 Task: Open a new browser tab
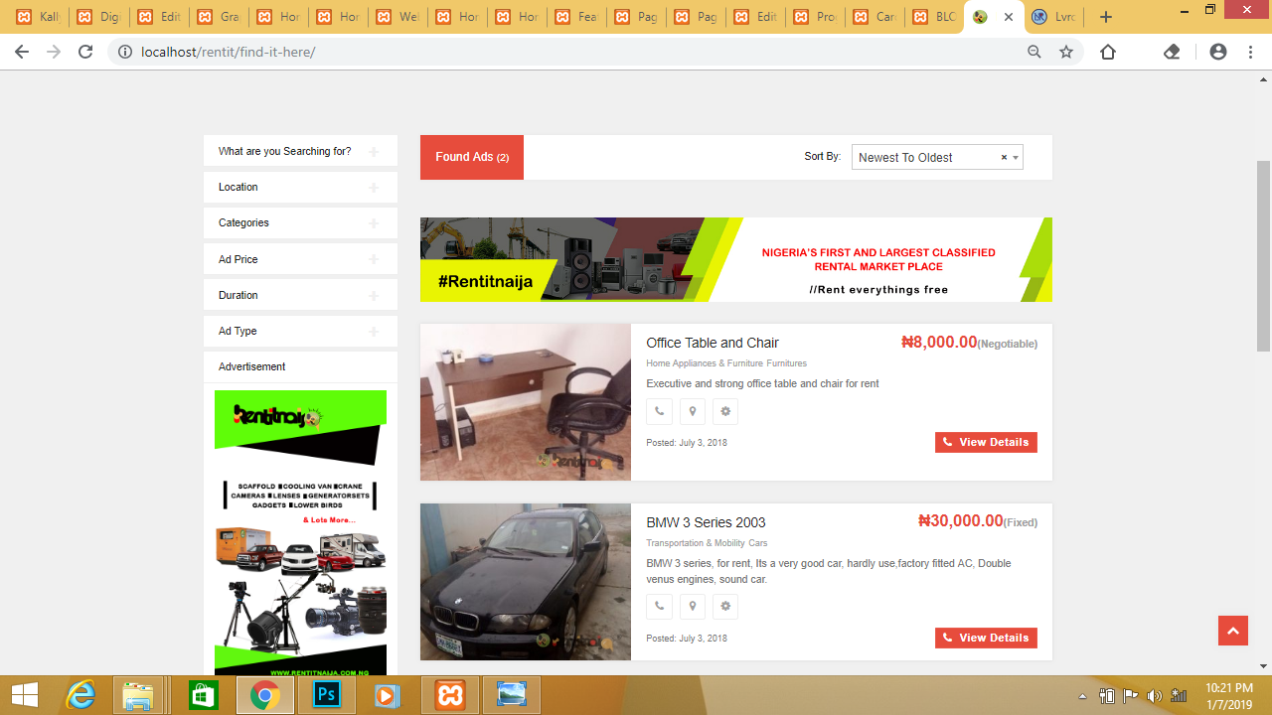click(1106, 17)
